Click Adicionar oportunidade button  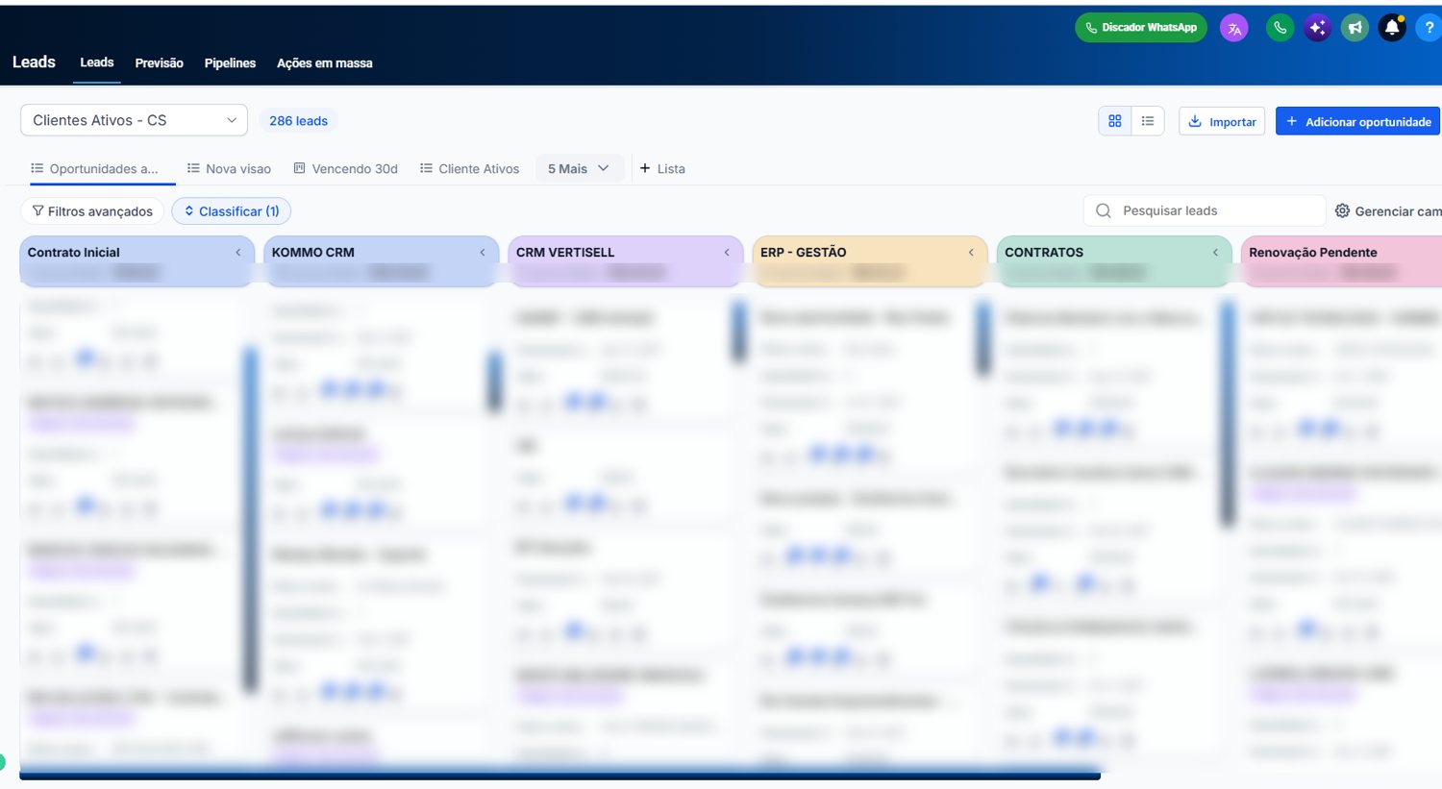1357,121
